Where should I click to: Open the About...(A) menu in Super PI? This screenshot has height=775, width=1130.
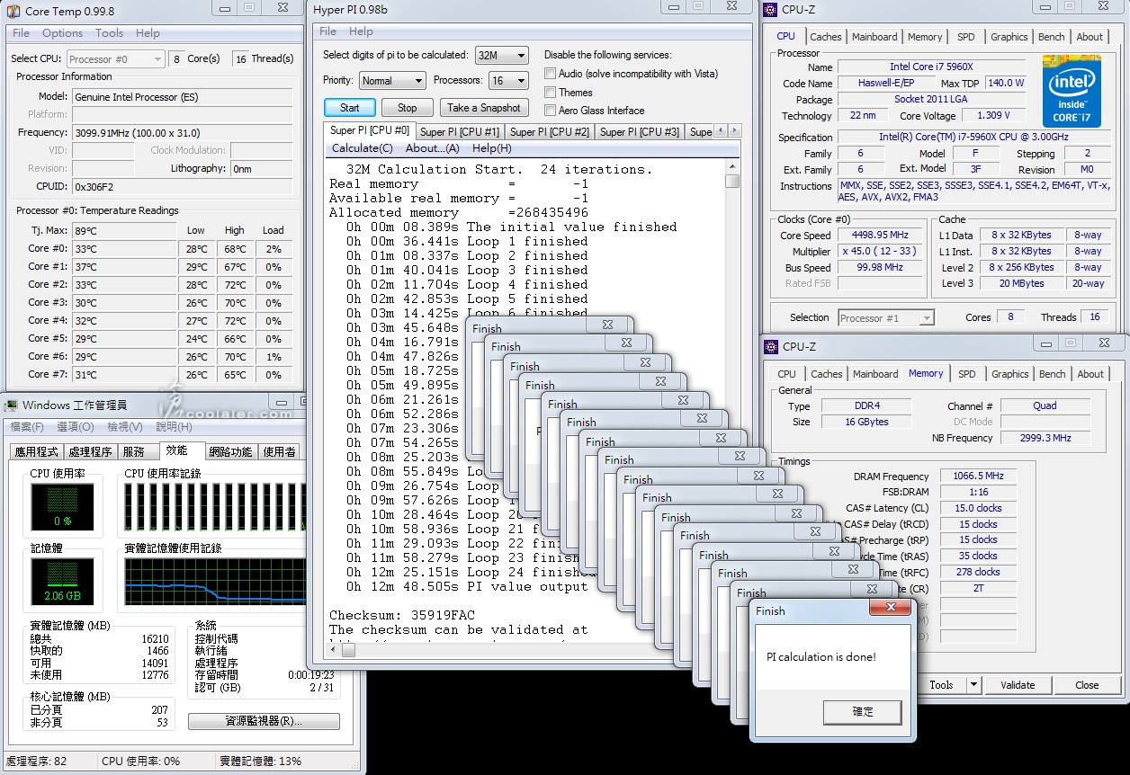432,148
